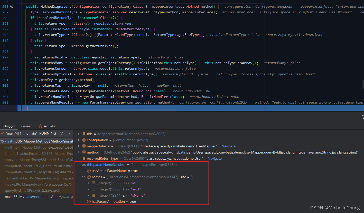364x213 pixels.
Task: Open the thread selector dropdown arrow
Action: point(69,133)
